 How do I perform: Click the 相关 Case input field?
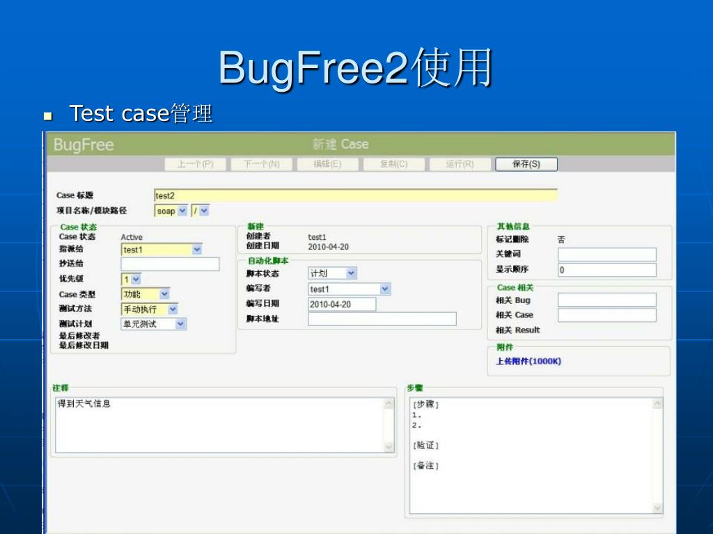607,315
